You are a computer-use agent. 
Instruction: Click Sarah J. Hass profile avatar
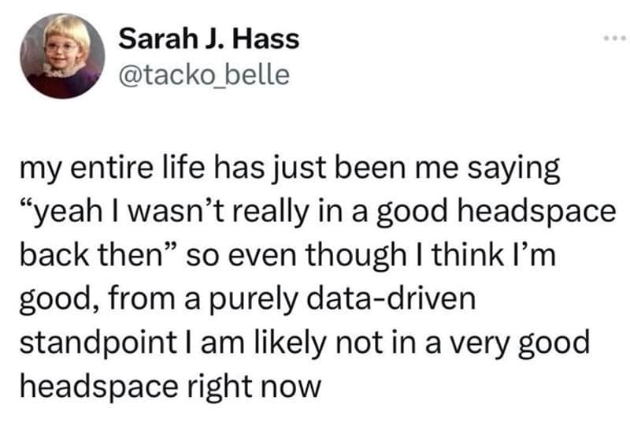point(62,56)
